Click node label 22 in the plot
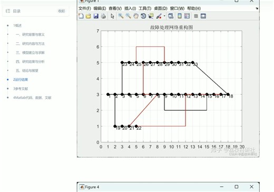This screenshot has height=192, width=274. 139,128
